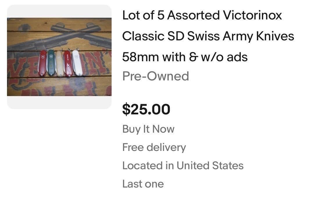Click the "Buy It Now" text
Image resolution: width=327 pixels, height=200 pixels.
(148, 129)
